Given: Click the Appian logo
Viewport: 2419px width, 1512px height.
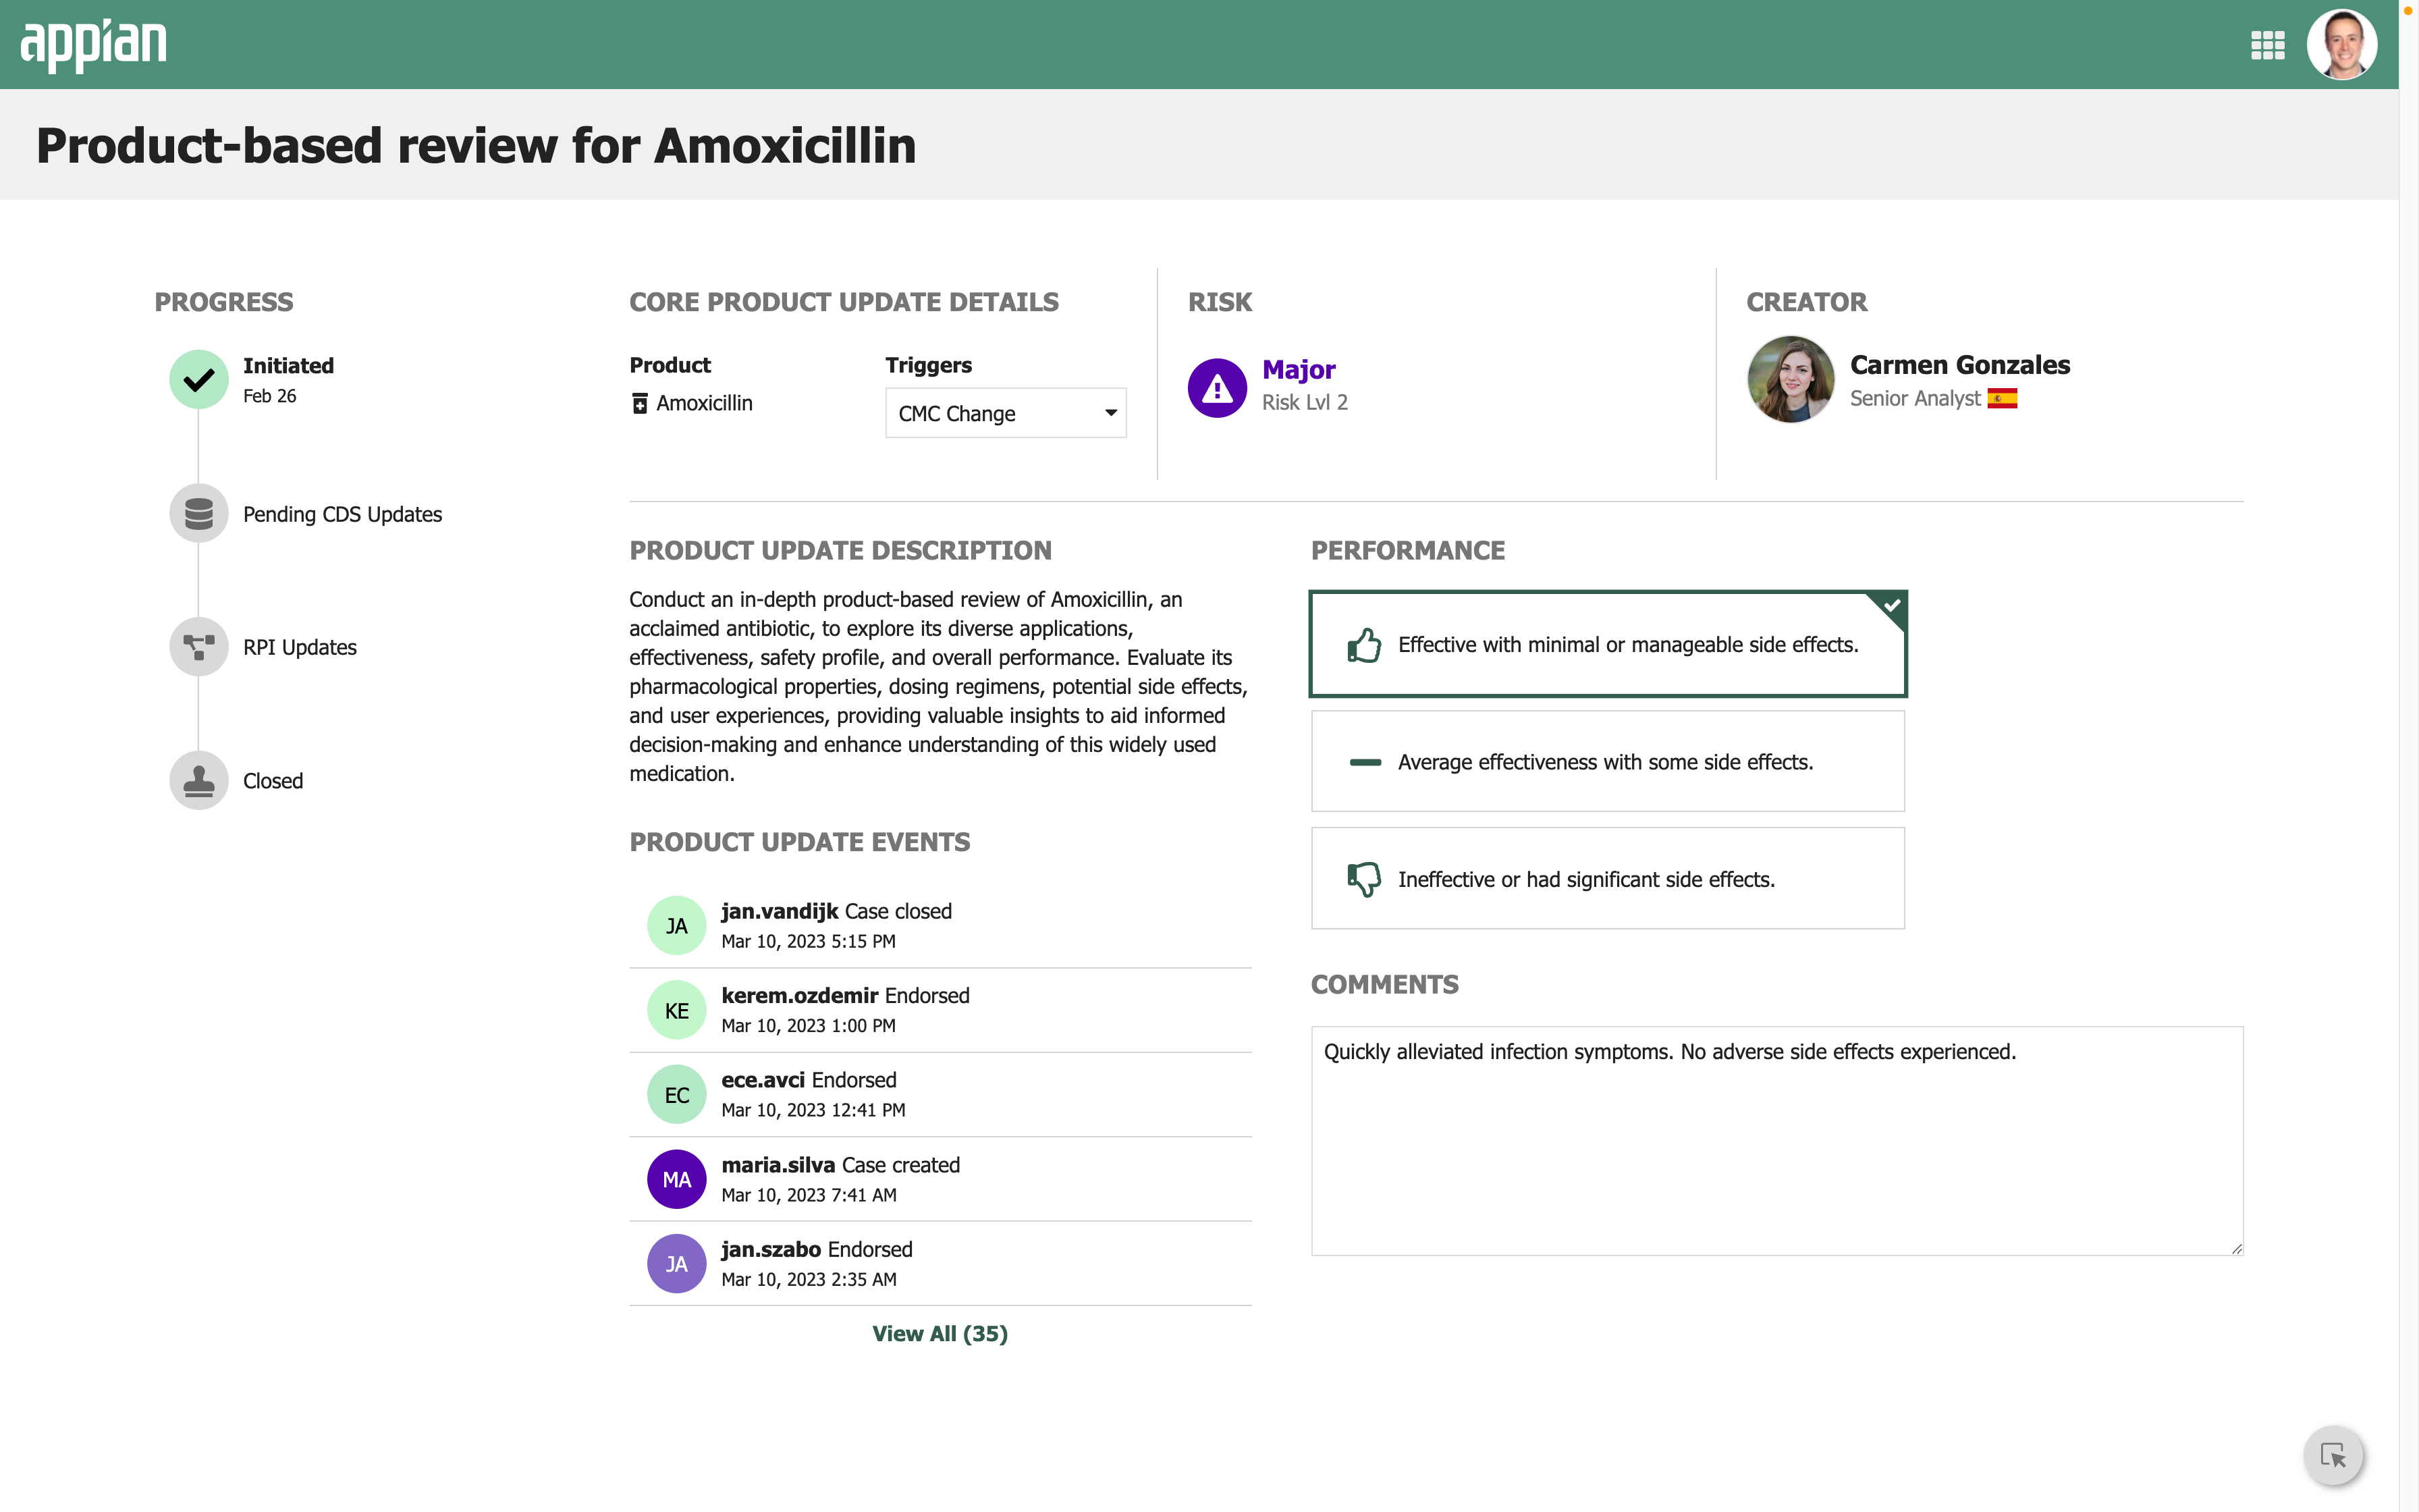Looking at the screenshot, I should click(94, 45).
